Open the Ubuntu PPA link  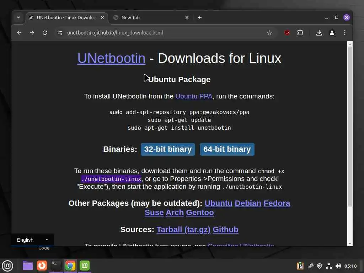pos(194,96)
